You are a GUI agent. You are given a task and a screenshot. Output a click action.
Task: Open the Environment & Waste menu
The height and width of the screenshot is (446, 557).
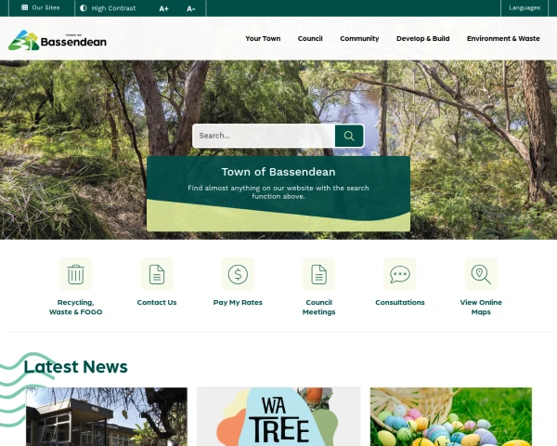tap(503, 38)
